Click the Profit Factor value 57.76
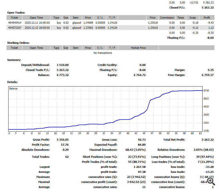The image size is (219, 189). pyautogui.click(x=65, y=145)
